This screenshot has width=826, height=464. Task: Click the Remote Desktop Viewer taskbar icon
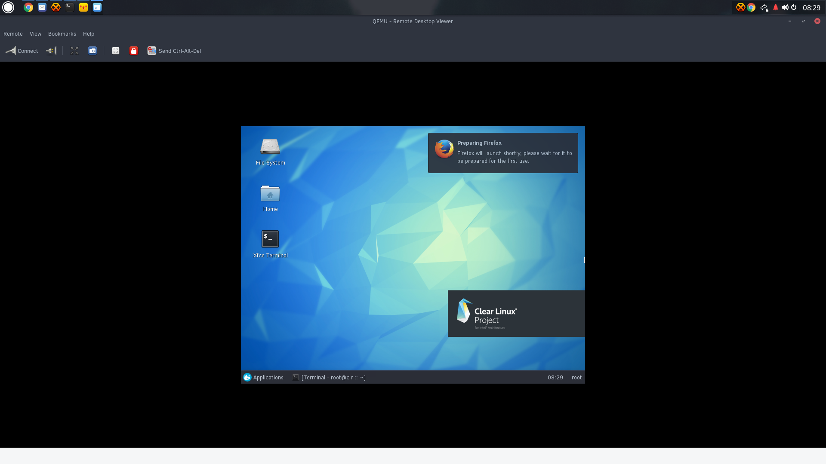[97, 7]
